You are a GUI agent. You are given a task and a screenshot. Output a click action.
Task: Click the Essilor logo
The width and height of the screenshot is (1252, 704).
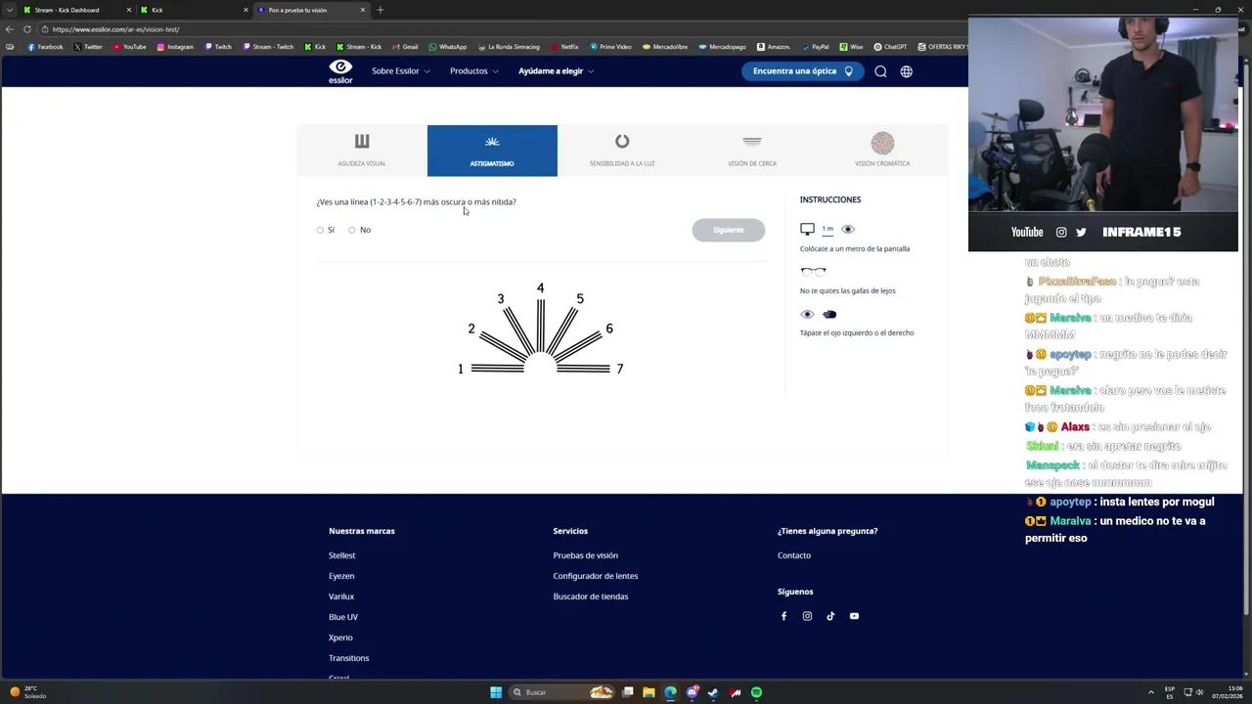tap(340, 71)
